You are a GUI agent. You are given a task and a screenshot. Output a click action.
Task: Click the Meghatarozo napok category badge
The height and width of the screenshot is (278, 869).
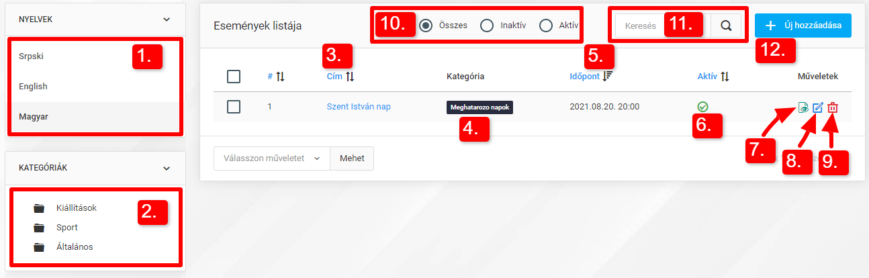[479, 107]
